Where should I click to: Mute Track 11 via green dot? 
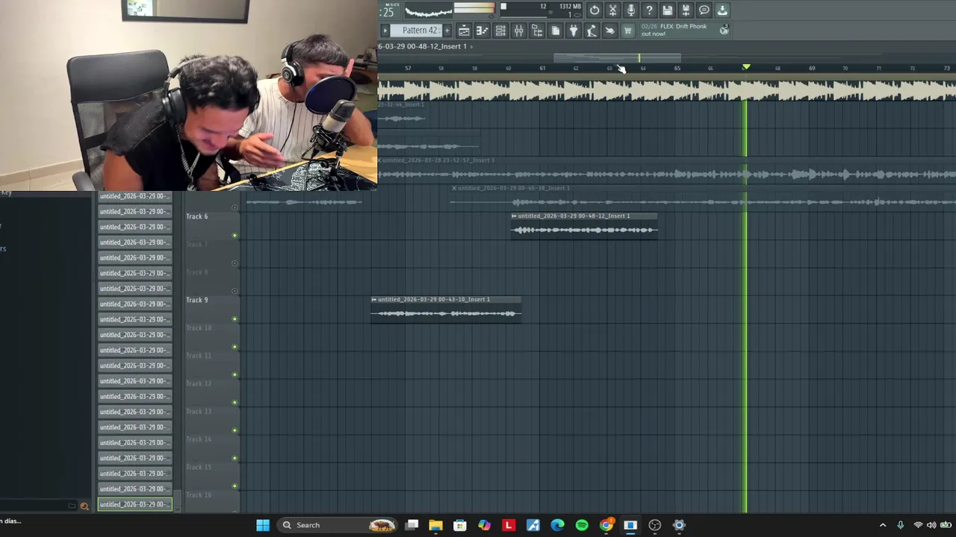[235, 375]
